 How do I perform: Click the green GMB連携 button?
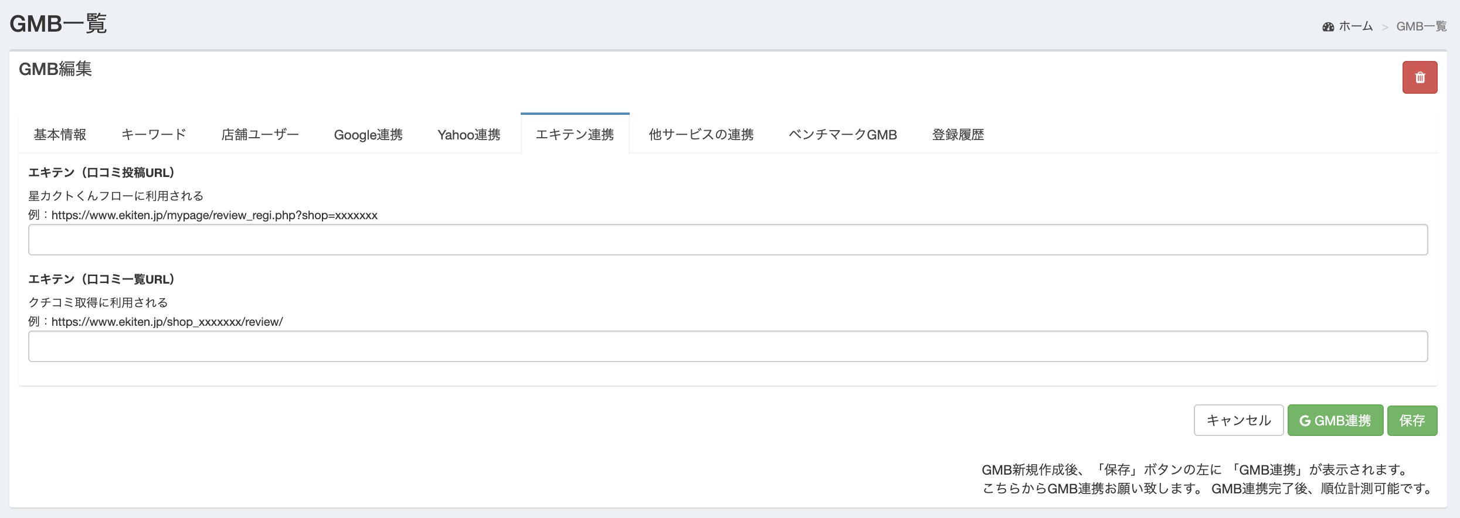(x=1335, y=420)
